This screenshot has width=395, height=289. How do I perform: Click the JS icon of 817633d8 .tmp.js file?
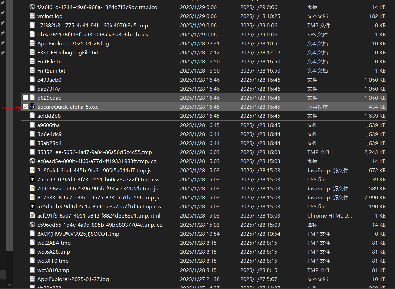click(32, 197)
